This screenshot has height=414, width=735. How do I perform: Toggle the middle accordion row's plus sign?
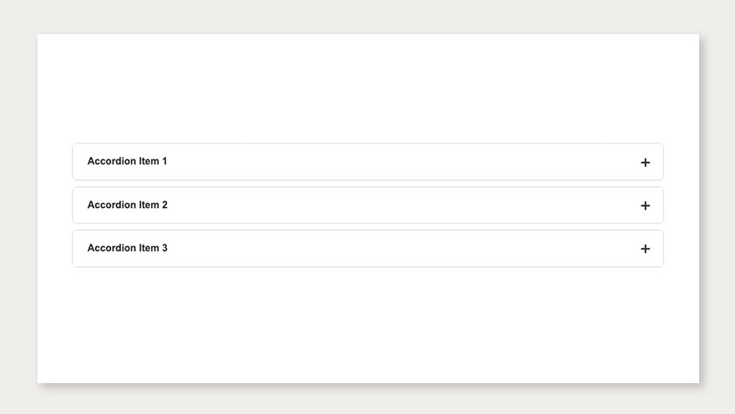pyautogui.click(x=645, y=205)
